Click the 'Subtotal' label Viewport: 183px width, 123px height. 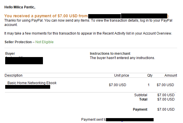(141, 95)
